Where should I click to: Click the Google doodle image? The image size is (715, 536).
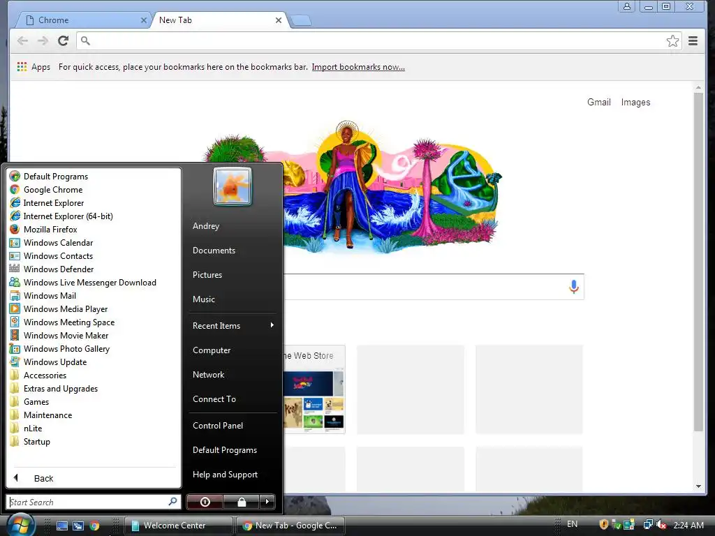351,187
